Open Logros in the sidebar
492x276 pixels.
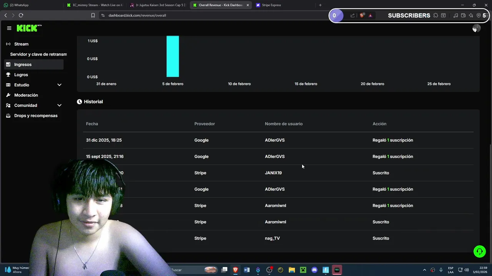(x=21, y=75)
